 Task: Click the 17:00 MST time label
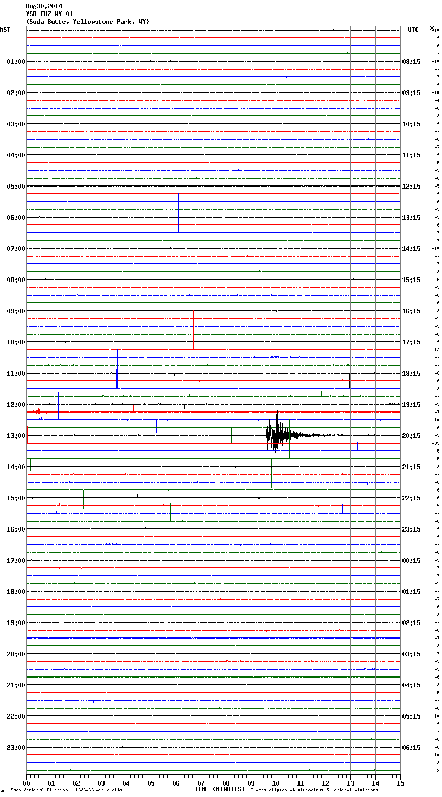pos(16,561)
